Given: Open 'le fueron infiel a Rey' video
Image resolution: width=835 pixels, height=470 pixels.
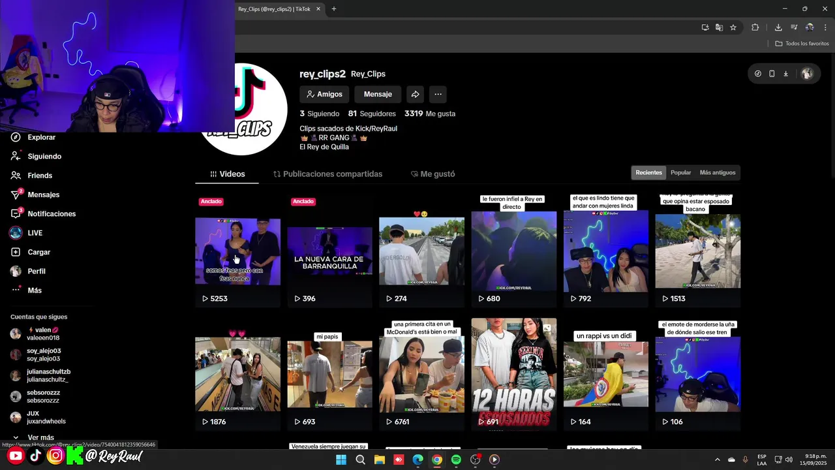Looking at the screenshot, I should [x=513, y=251].
